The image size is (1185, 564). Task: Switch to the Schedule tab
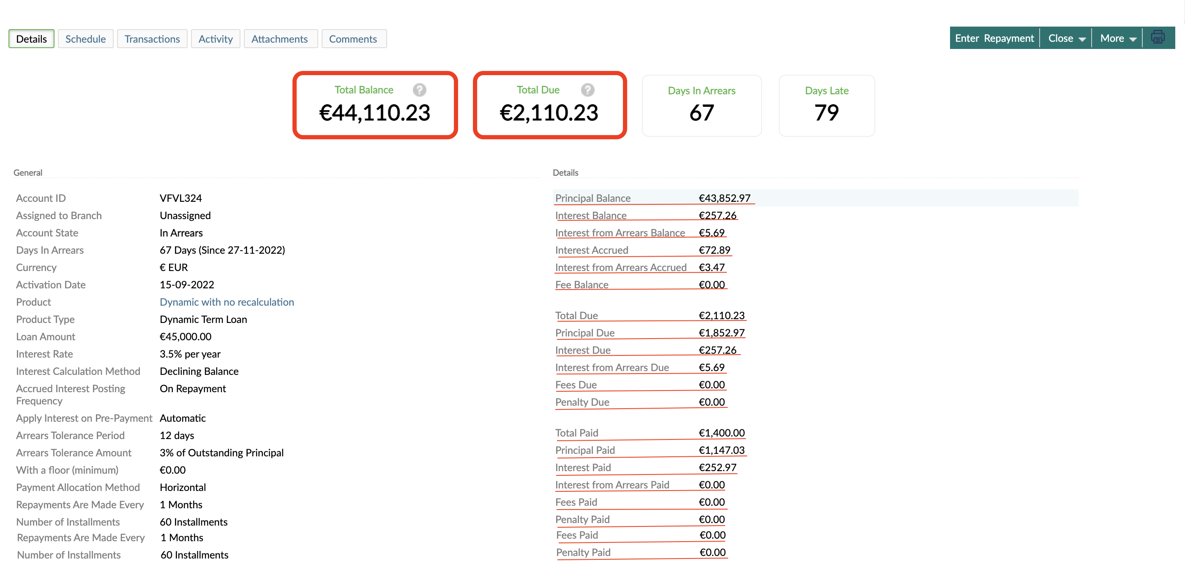85,38
